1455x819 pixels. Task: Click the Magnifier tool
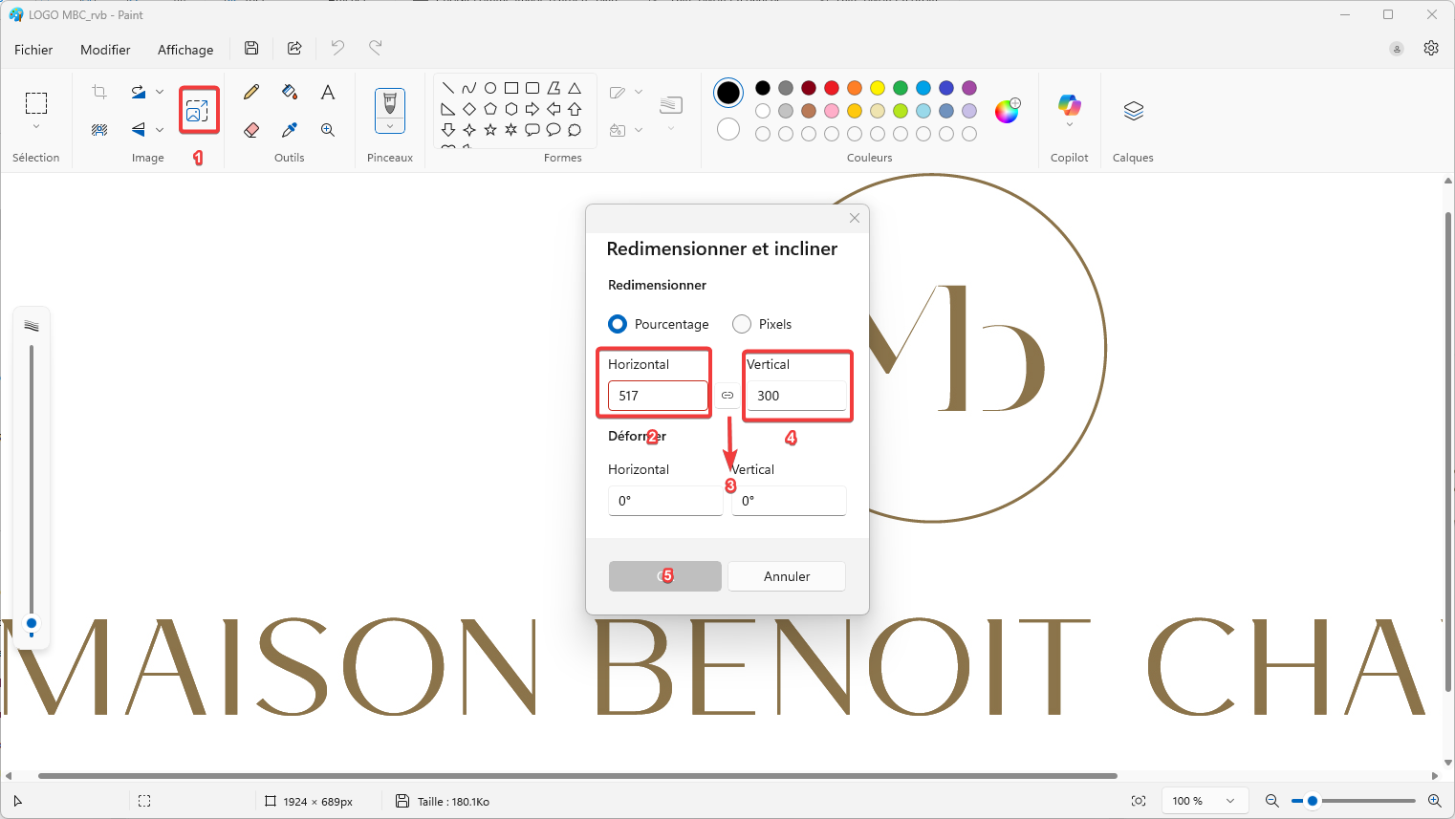pyautogui.click(x=328, y=130)
